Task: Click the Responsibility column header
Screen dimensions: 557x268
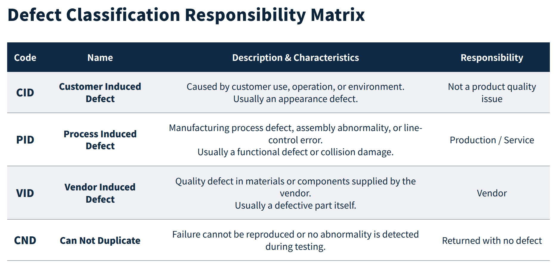Action: tap(492, 58)
